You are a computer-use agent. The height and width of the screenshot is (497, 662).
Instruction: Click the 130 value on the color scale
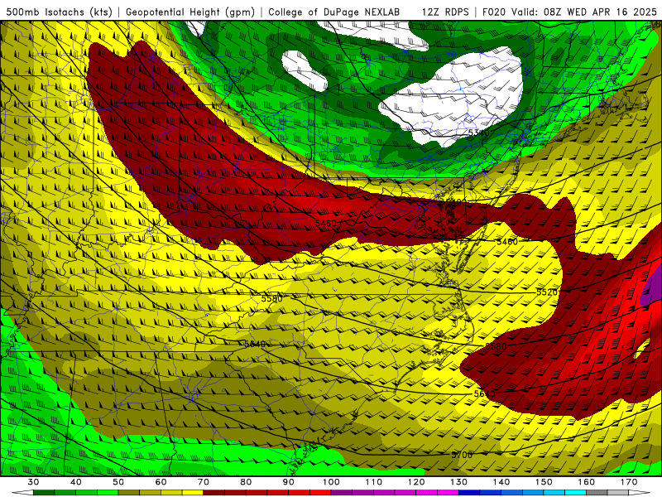tap(458, 482)
